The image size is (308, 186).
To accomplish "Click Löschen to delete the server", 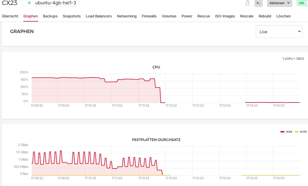I will click(x=284, y=16).
